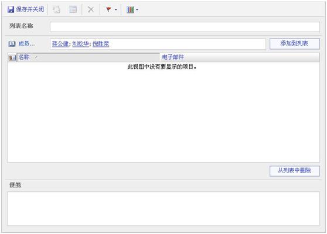Viewport: 327px width, 234px height.
Task: Open the flag dropdown arrow
Action: [x=116, y=9]
